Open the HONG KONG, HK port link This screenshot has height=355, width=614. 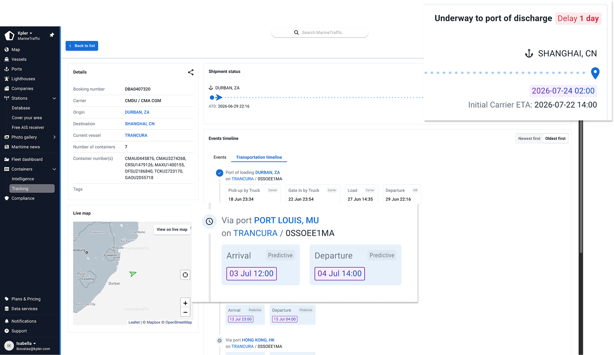258,340
